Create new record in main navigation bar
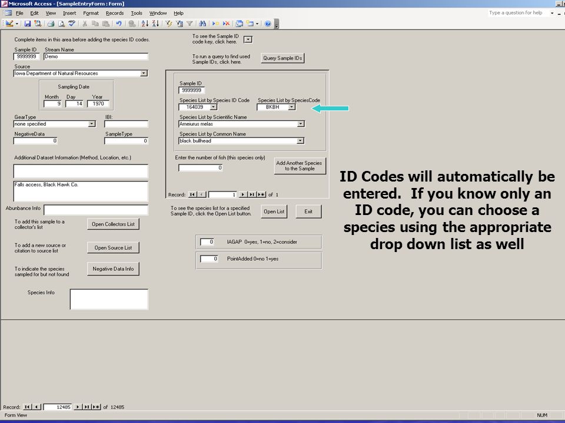Viewport: 565px width, 423px height. coord(96,407)
